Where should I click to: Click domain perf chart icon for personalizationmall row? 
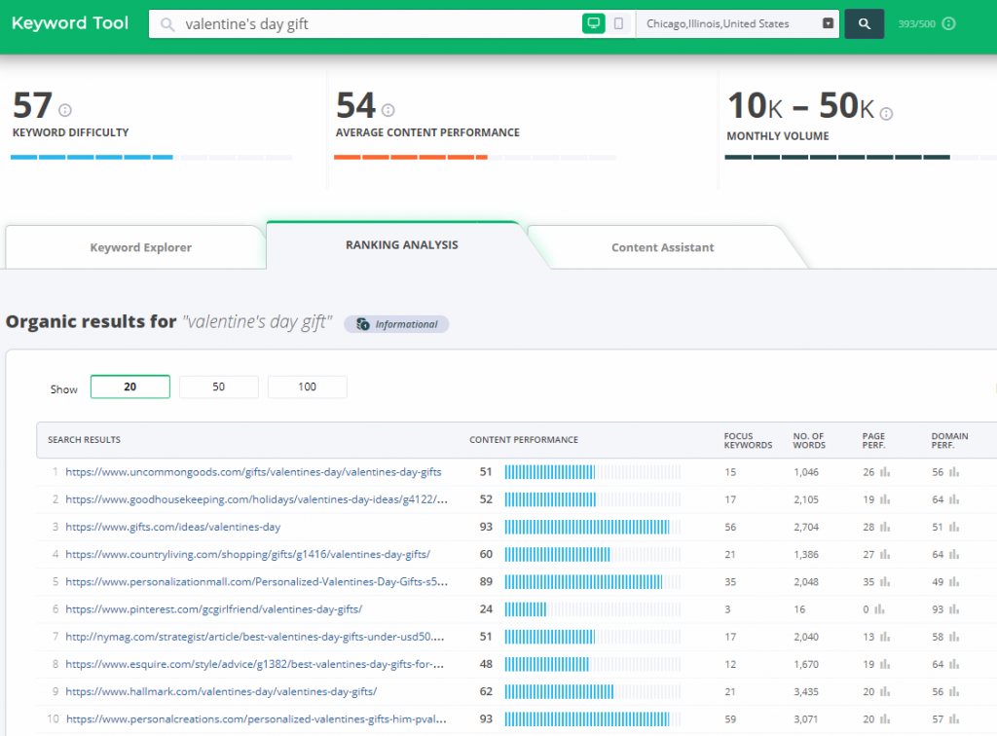[x=954, y=581]
